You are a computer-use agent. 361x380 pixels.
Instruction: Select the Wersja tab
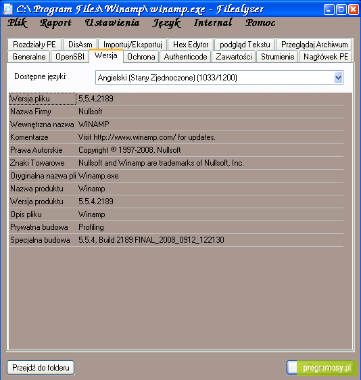(106, 55)
